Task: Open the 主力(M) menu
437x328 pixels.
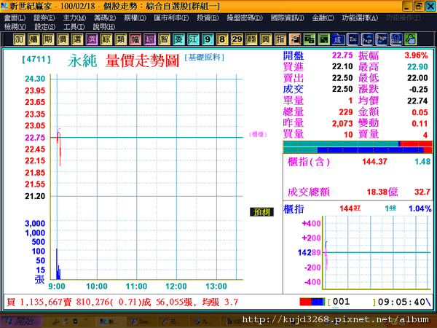Action: click(x=74, y=18)
